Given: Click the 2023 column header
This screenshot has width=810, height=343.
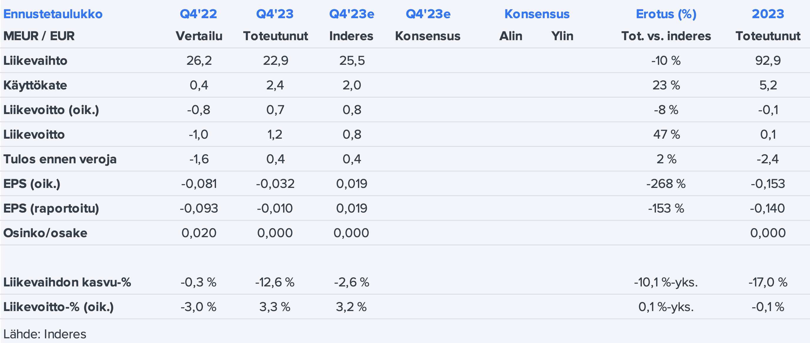Looking at the screenshot, I should coord(767,14).
